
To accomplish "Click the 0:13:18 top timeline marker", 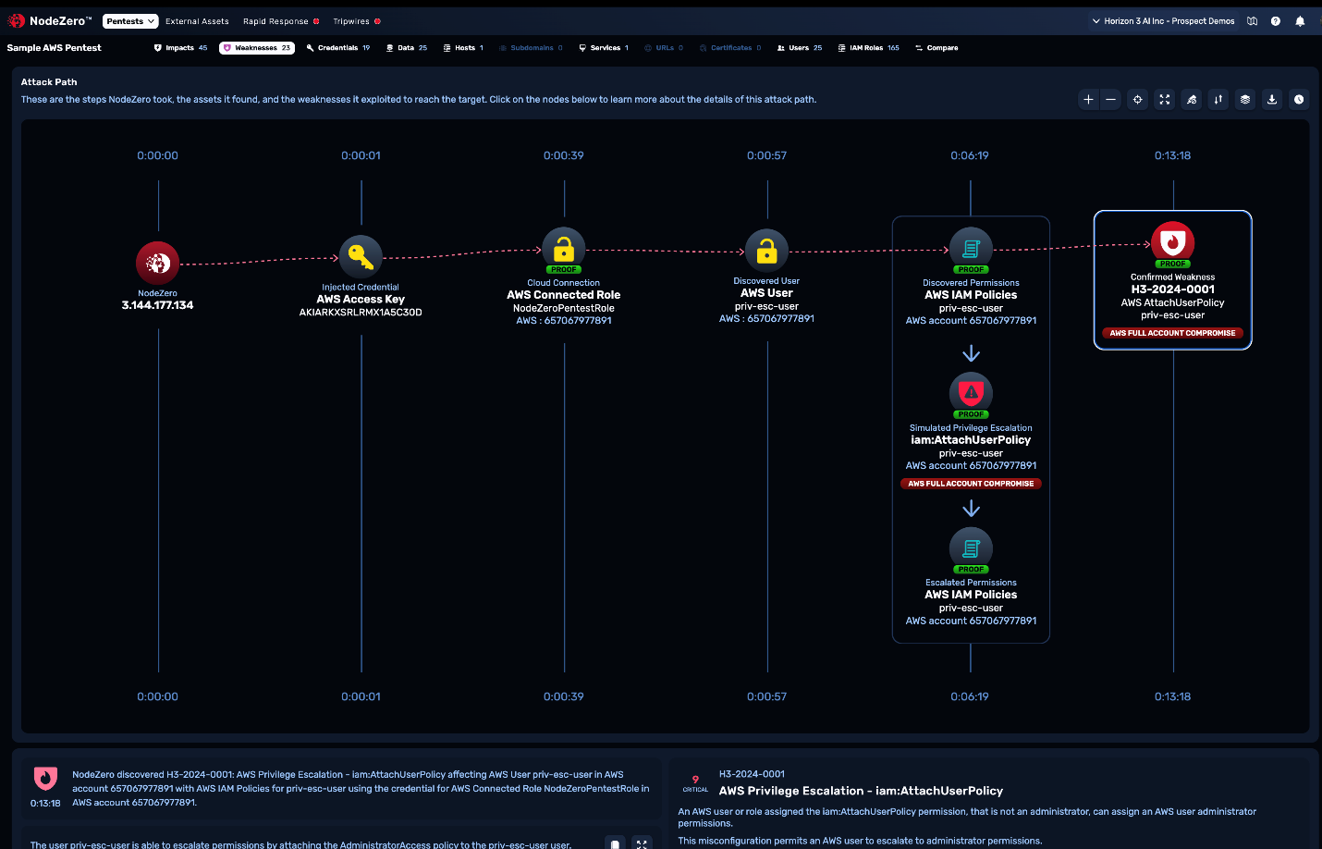I will (1172, 155).
